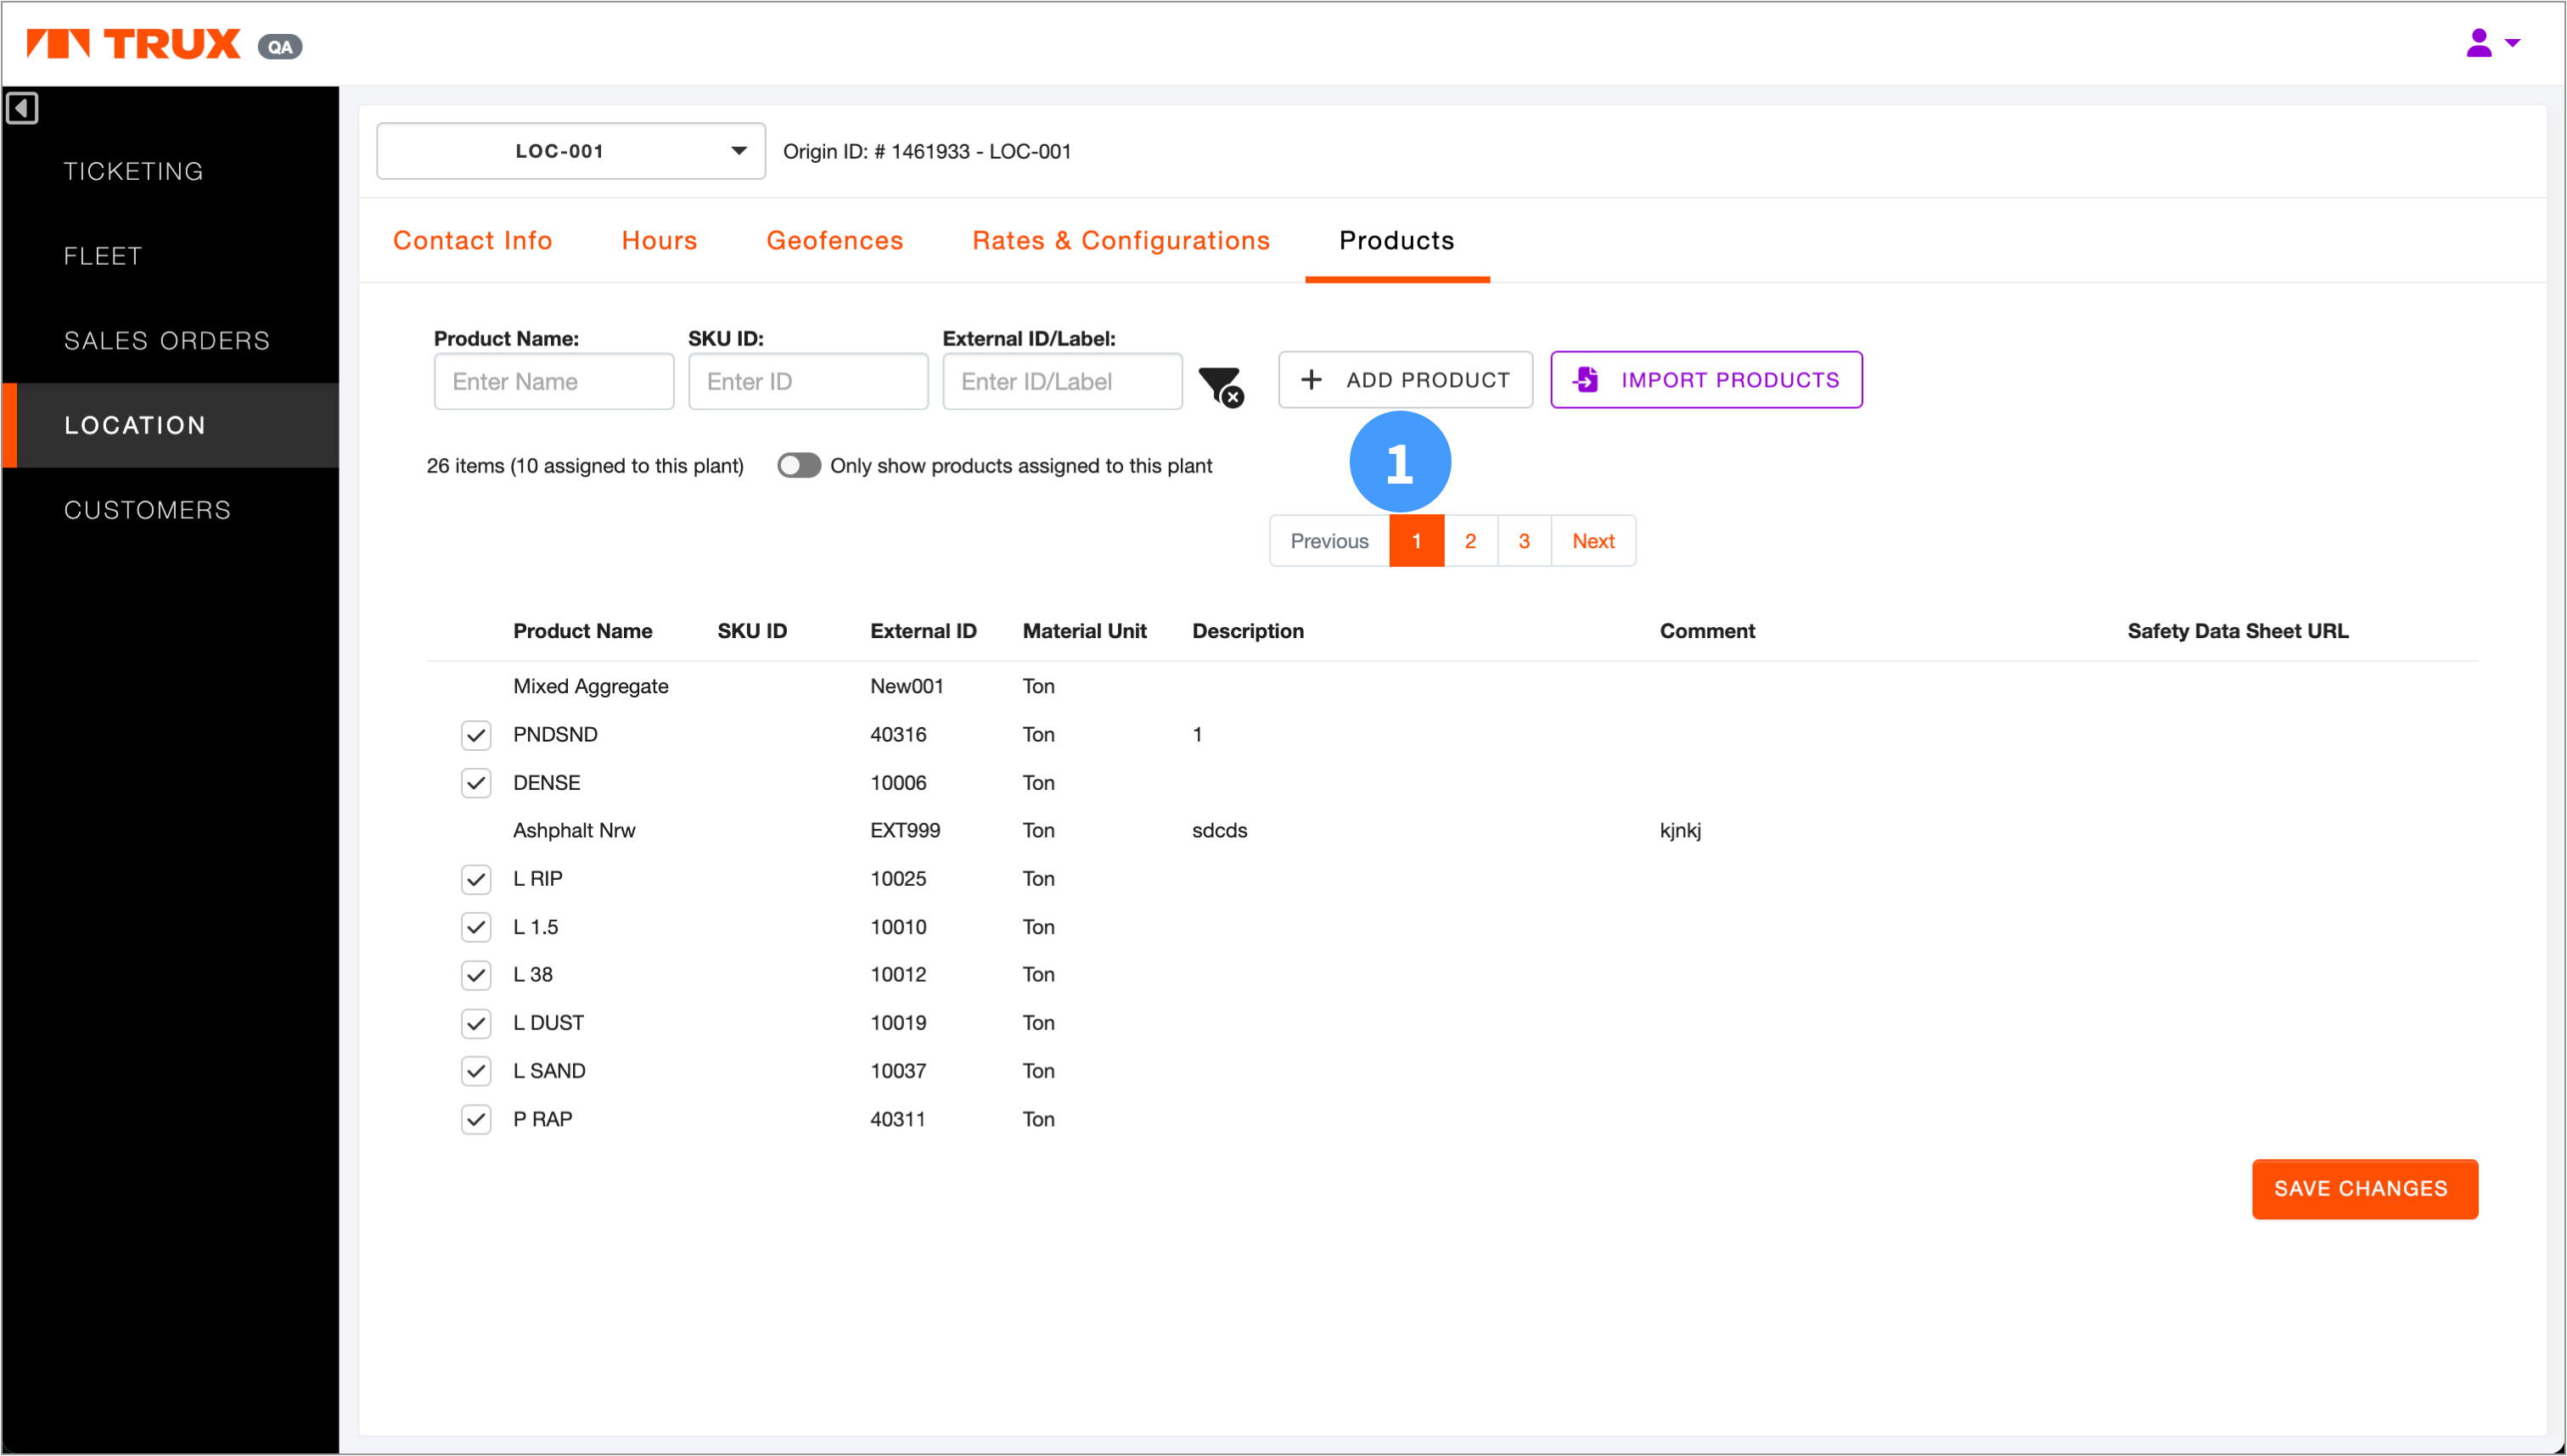The width and height of the screenshot is (2567, 1456).
Task: Click the Description column header
Action: pos(1248,631)
